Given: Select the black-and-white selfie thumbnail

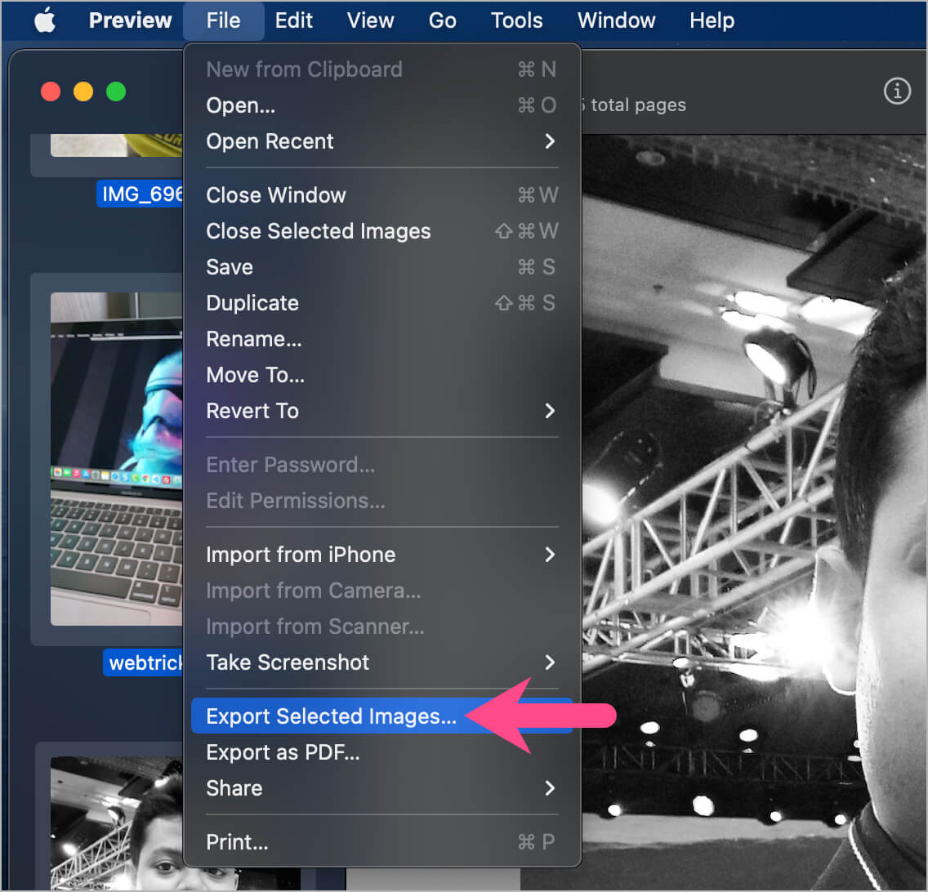Looking at the screenshot, I should pyautogui.click(x=117, y=823).
